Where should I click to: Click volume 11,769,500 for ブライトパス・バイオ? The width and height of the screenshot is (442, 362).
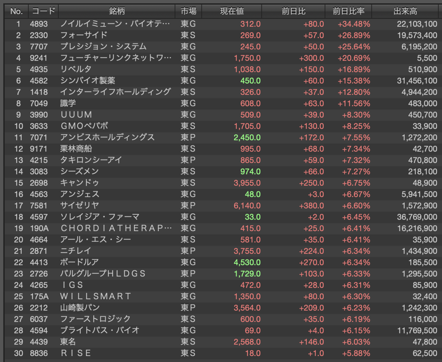coord(417,330)
